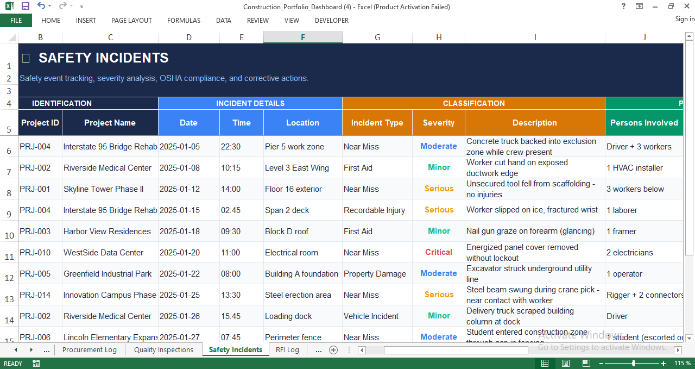Screen dimensions: 695x369
Task: Show more sheets via right ellipsis
Action: (319, 350)
